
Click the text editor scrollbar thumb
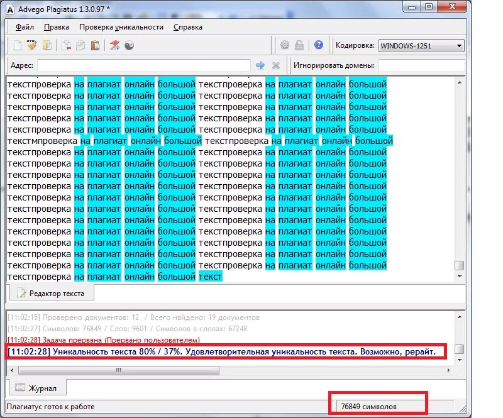(x=460, y=265)
